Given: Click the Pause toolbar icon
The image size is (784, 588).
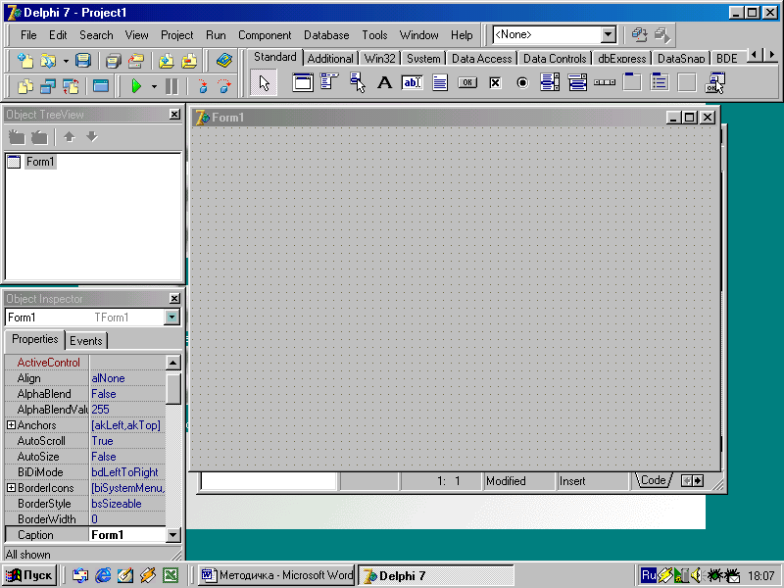Looking at the screenshot, I should [171, 86].
